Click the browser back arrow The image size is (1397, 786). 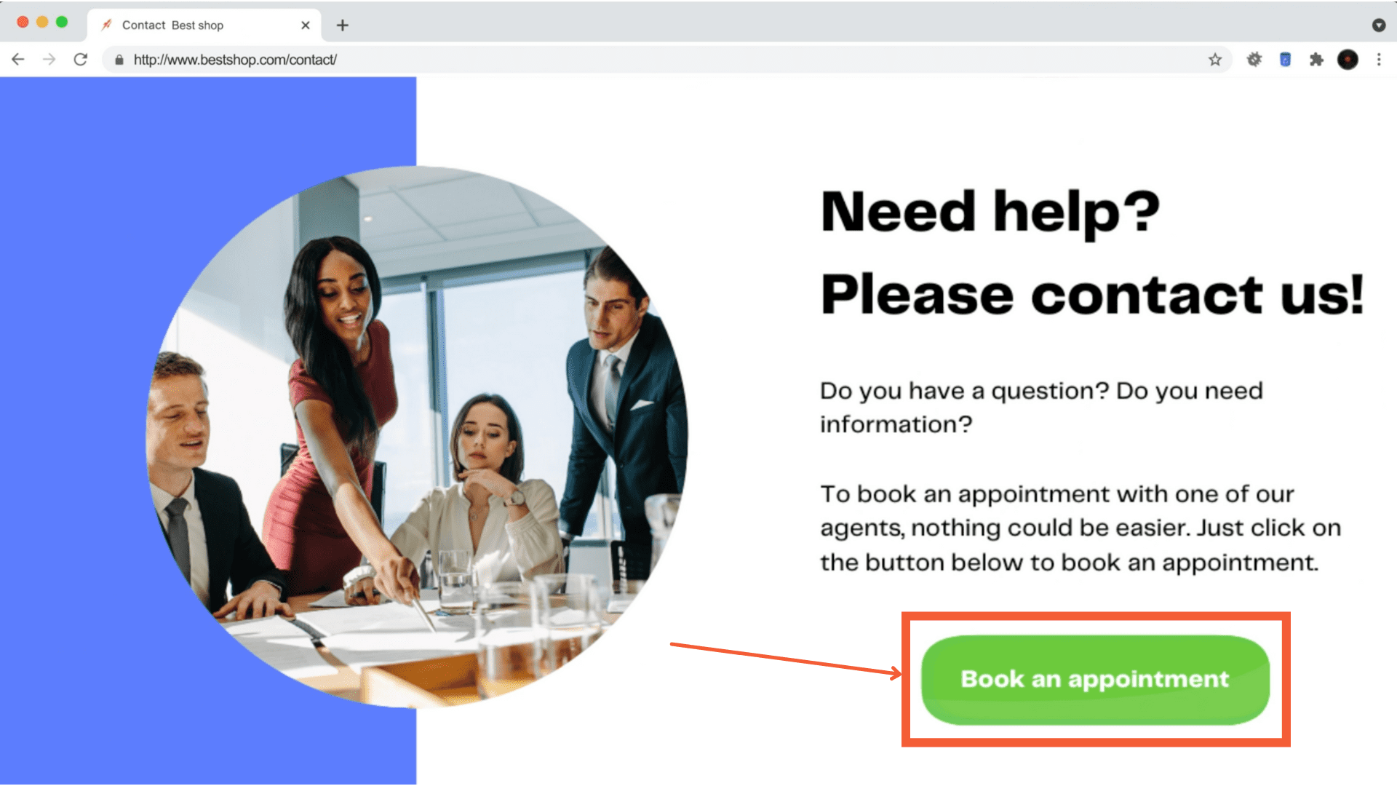pos(18,60)
